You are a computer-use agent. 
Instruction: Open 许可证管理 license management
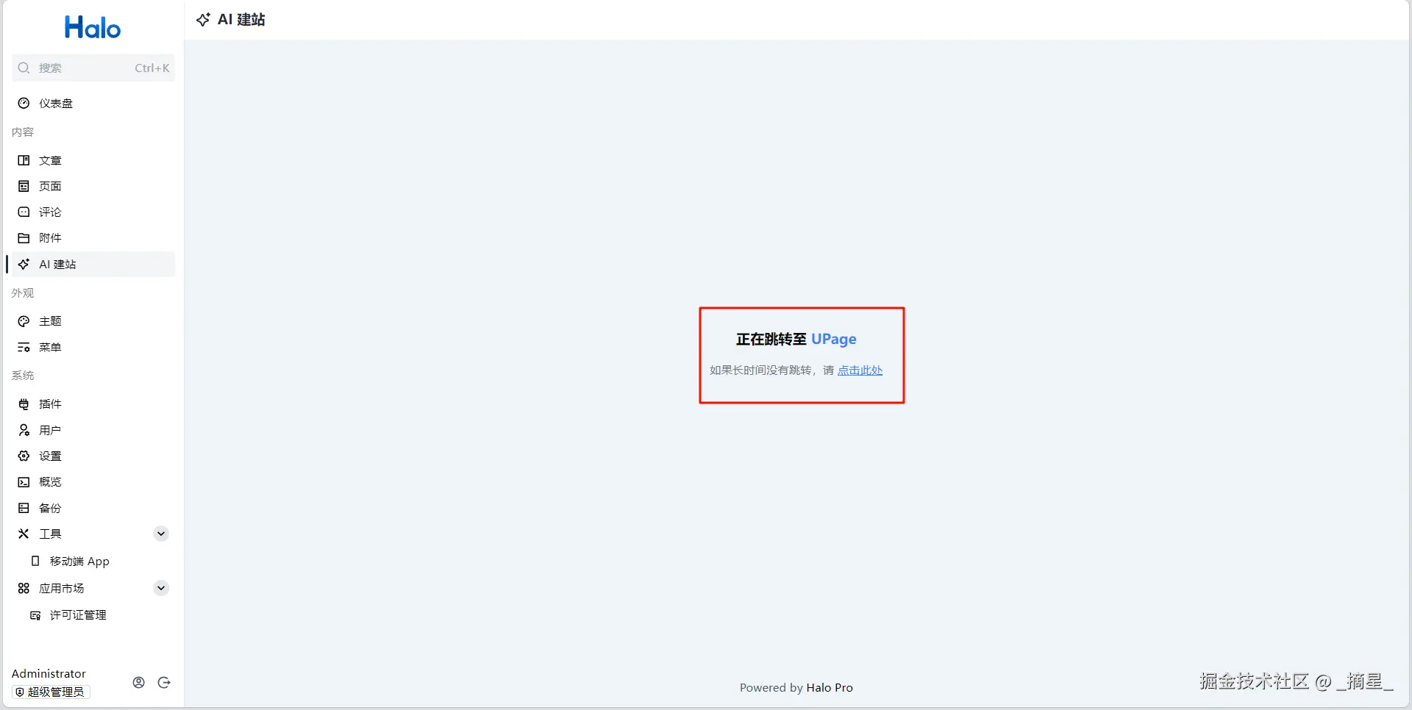pyautogui.click(x=93, y=615)
